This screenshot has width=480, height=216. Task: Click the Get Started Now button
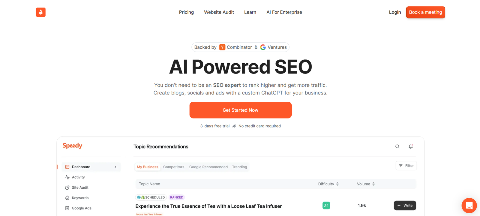click(x=240, y=110)
